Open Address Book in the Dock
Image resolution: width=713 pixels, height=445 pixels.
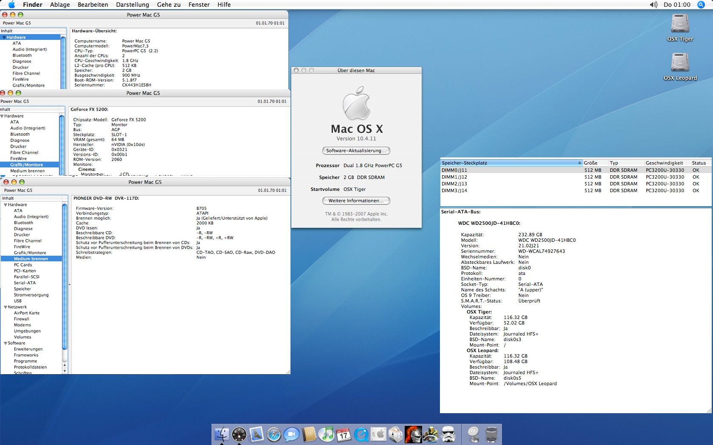[x=309, y=434]
